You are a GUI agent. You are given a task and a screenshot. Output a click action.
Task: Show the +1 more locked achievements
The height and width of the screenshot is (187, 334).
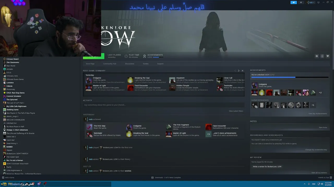point(313,105)
